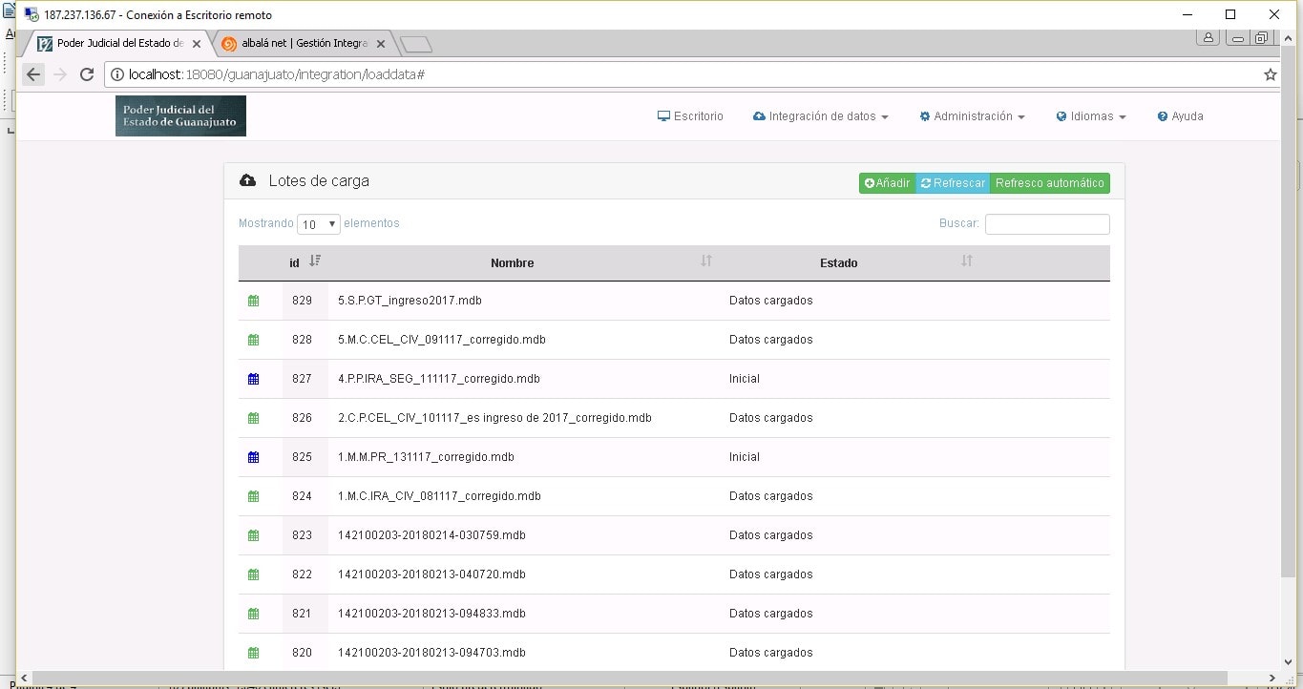Minimize the inner browser window

tap(1238, 38)
